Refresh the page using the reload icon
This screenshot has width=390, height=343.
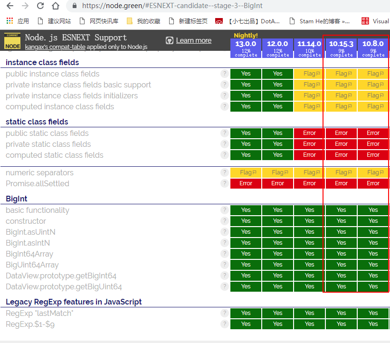pos(40,7)
